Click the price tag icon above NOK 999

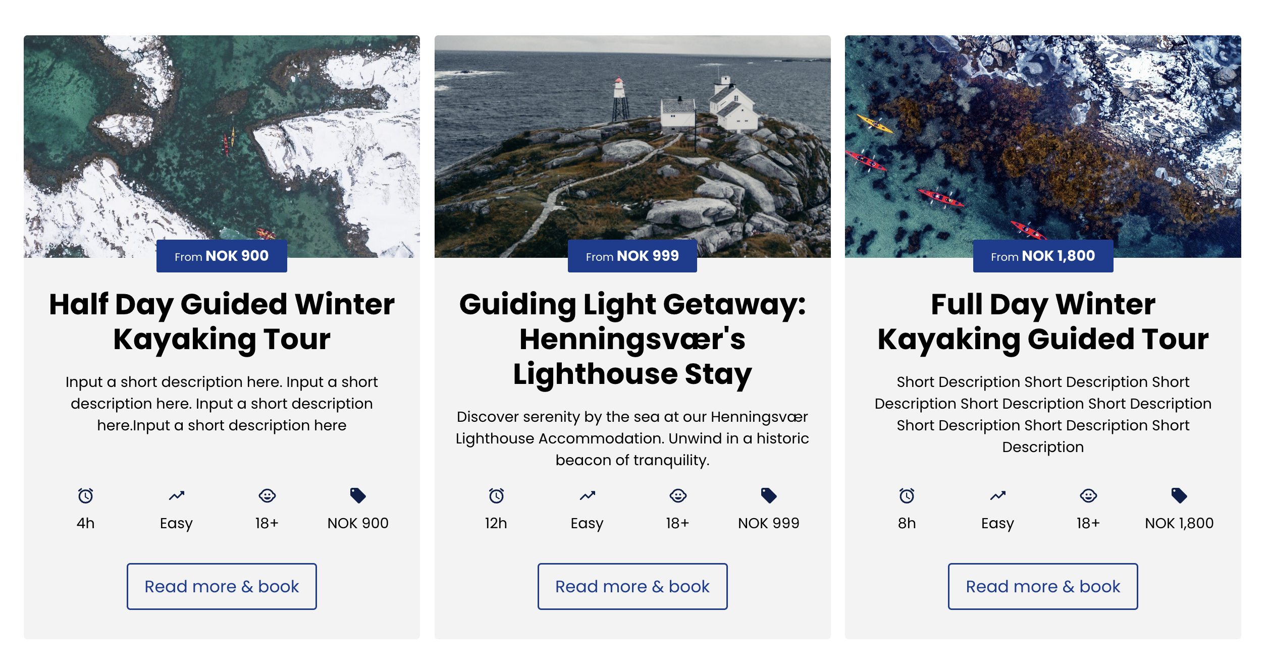coord(769,495)
